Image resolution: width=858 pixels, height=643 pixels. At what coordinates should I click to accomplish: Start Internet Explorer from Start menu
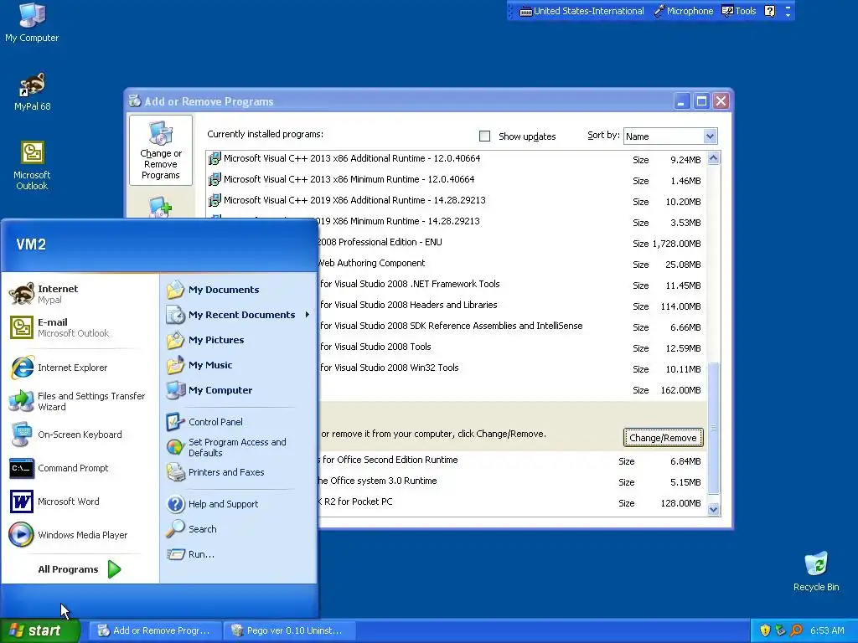[x=80, y=368]
